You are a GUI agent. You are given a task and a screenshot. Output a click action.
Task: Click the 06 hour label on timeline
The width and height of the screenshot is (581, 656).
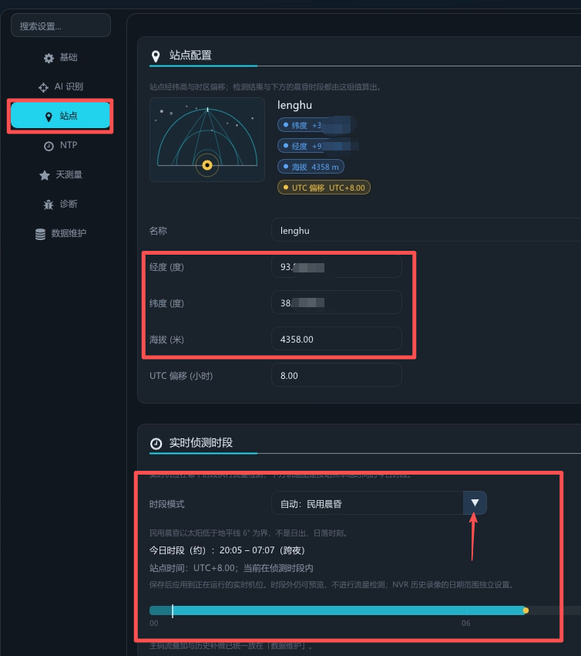[x=465, y=624]
